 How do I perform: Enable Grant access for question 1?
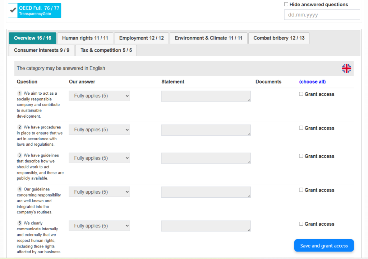click(301, 94)
